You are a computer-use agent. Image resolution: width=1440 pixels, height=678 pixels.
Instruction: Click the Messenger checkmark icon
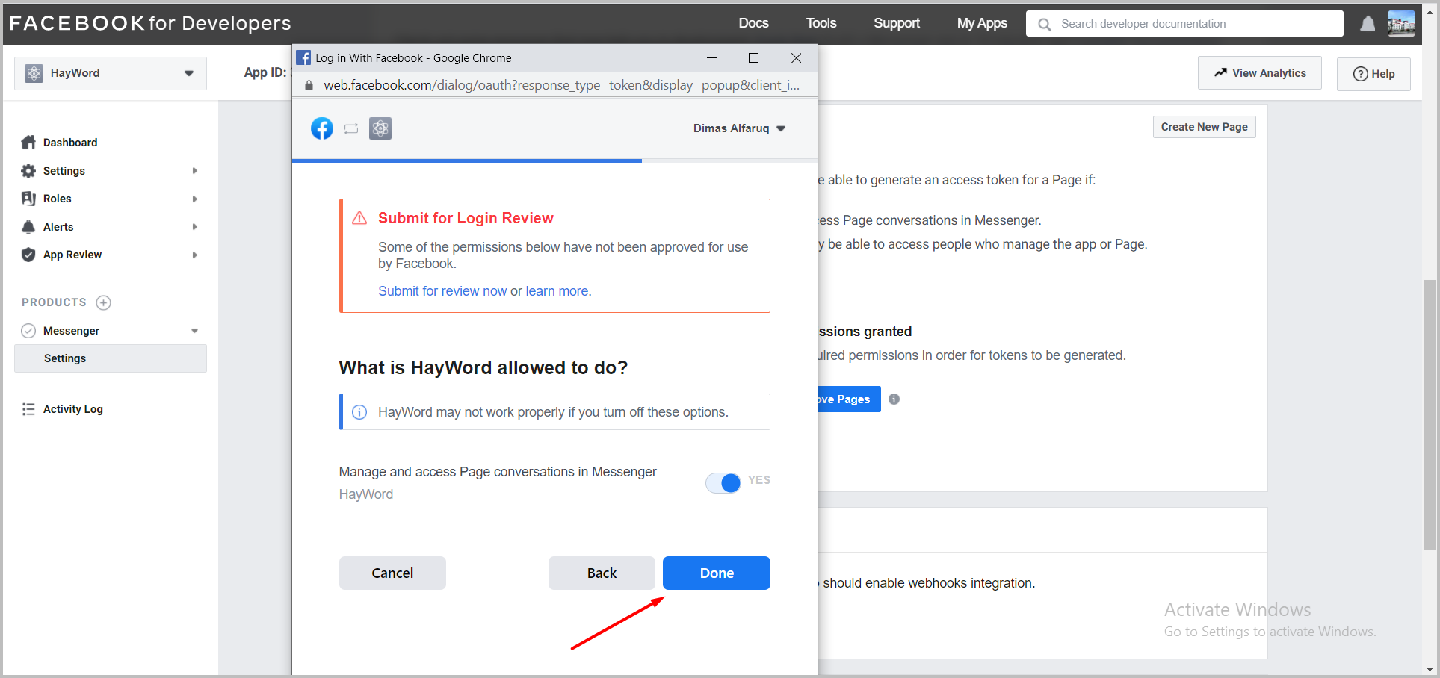[28, 331]
